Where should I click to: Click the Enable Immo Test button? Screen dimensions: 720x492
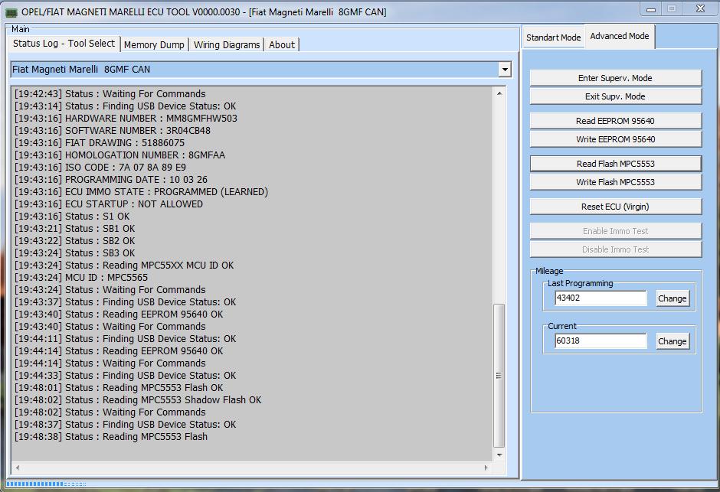point(615,231)
